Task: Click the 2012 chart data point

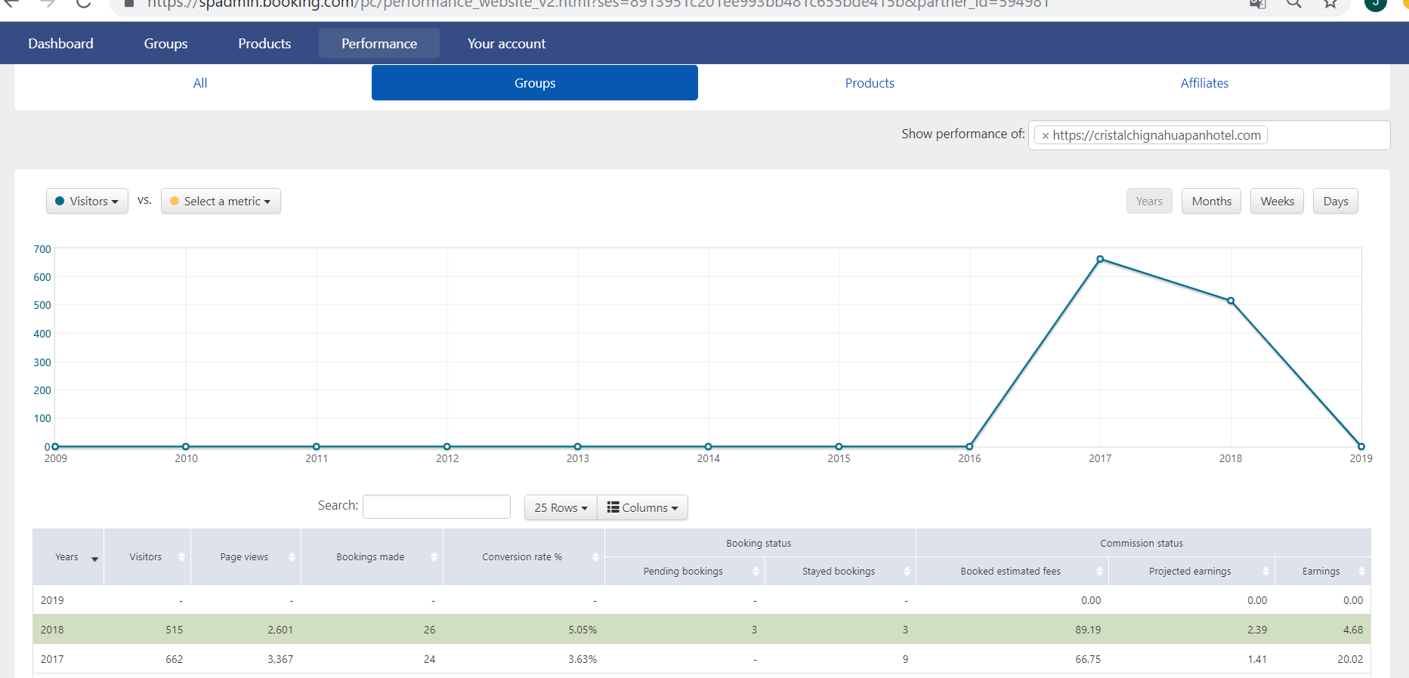Action: pos(447,446)
